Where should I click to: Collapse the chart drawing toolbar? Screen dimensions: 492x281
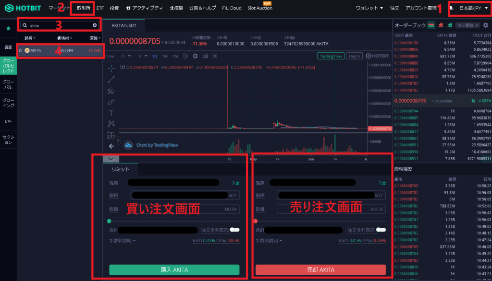click(119, 140)
